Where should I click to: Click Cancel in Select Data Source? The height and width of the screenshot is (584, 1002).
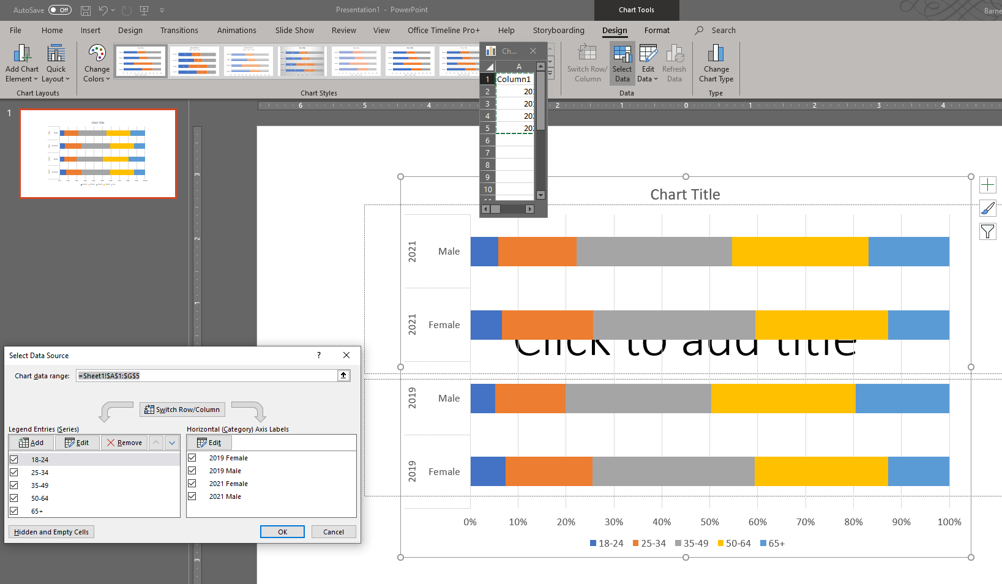[x=334, y=532]
